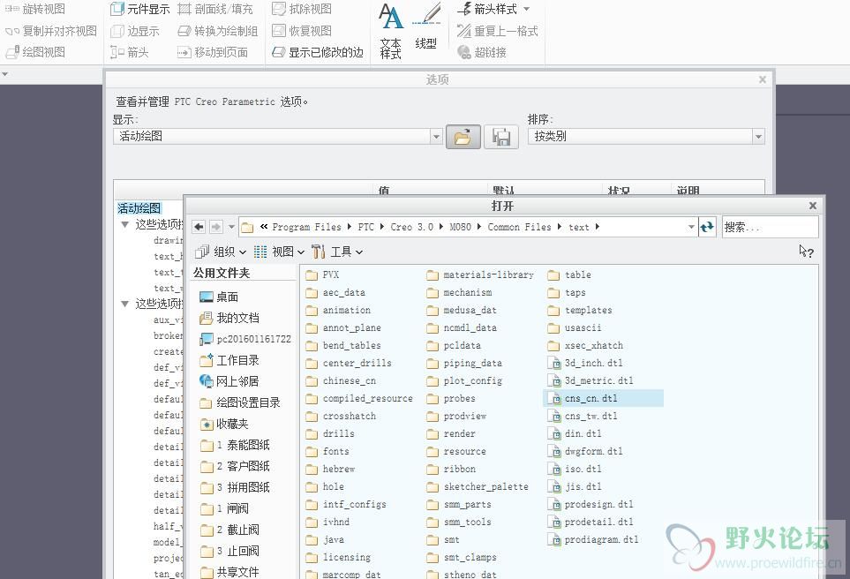The width and height of the screenshot is (850, 579).
Task: Click 移动到页面 in the ribbon
Action: 213,52
